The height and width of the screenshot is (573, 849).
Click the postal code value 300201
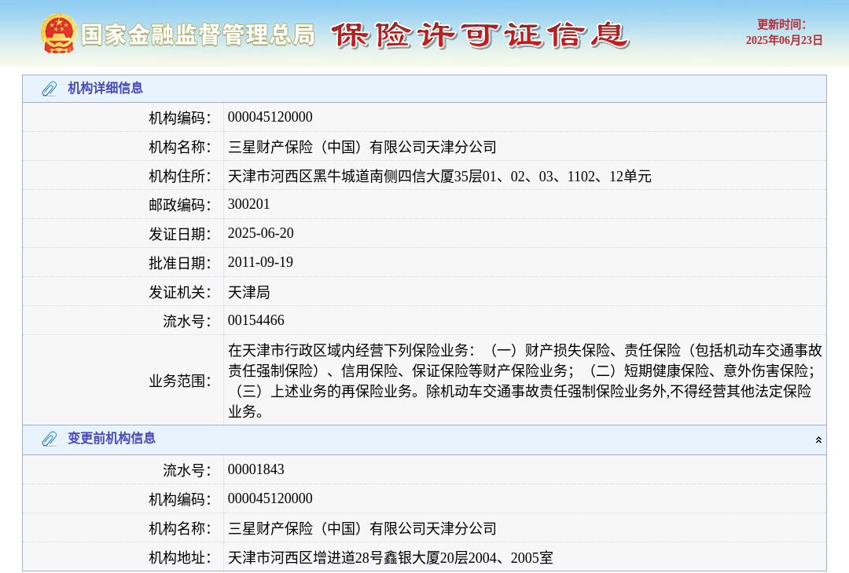click(x=248, y=204)
